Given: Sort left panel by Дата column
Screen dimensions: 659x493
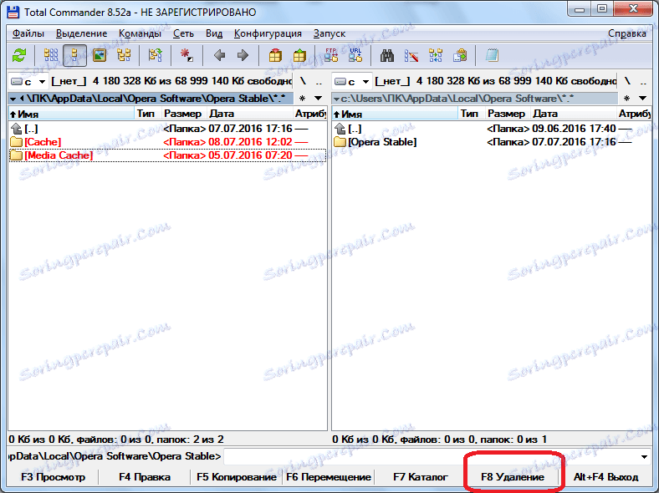Looking at the screenshot, I should tap(249, 114).
